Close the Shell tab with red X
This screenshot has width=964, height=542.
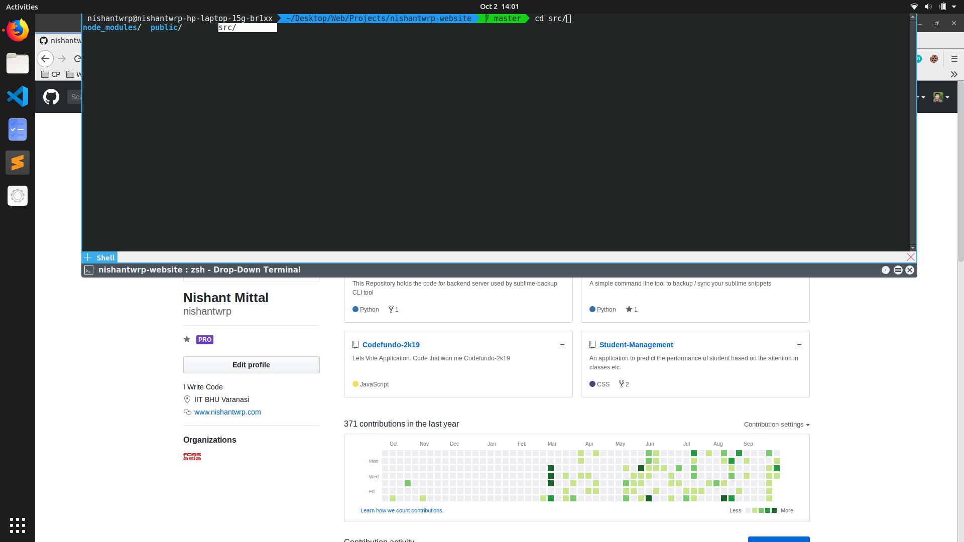[x=910, y=257]
